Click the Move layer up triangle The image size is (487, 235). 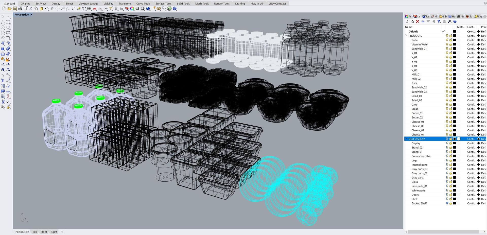tap(423, 21)
